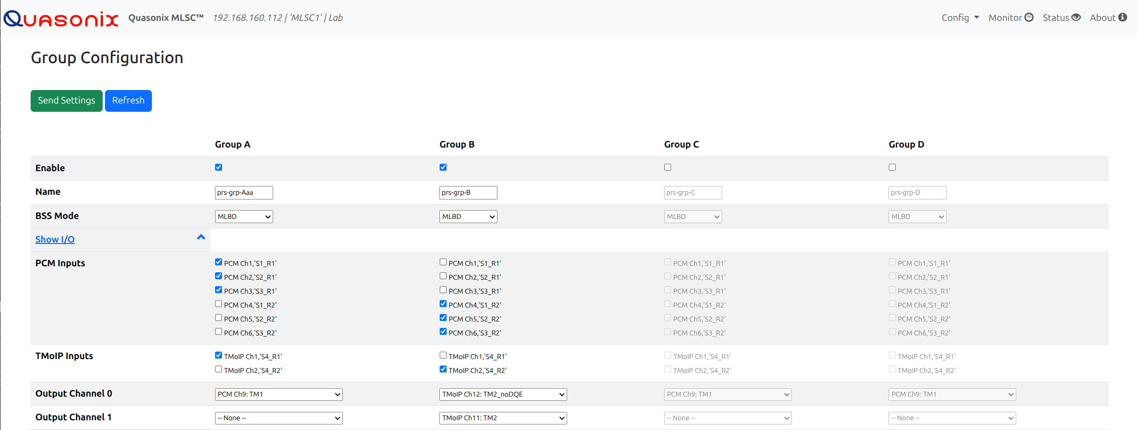1137x430 pixels.
Task: Open the Config dropdown menu
Action: tap(960, 18)
